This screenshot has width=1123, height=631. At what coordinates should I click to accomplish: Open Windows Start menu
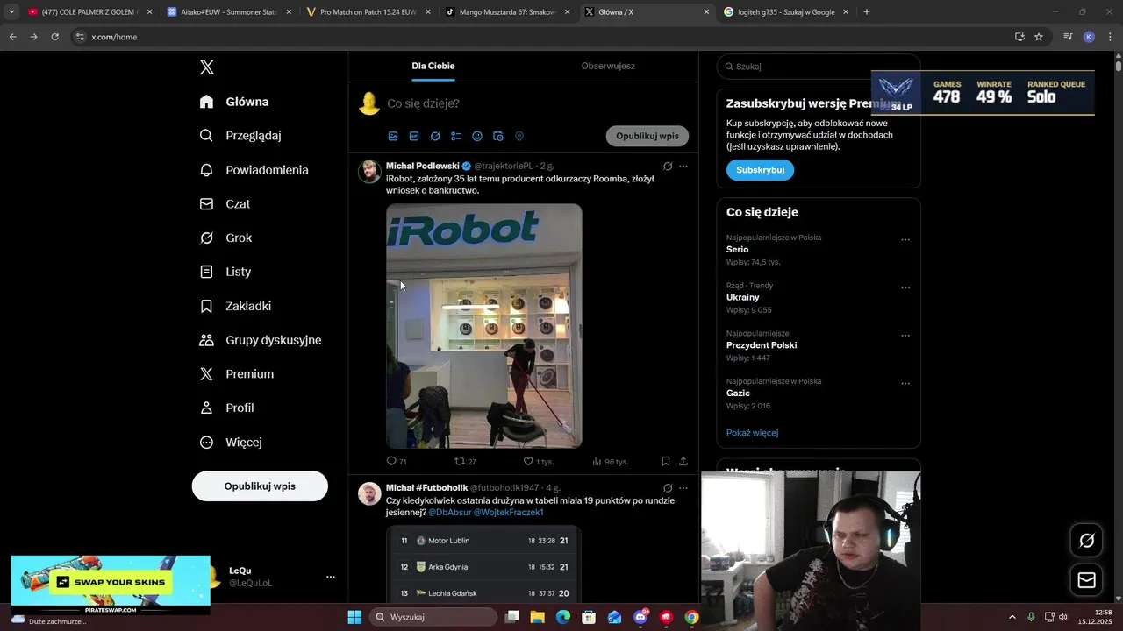pos(354,617)
